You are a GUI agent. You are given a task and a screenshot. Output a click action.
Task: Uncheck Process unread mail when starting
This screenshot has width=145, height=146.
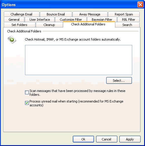27,103
